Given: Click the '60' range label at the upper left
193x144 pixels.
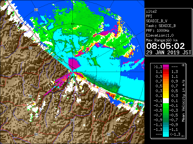Looking at the screenshot, I should pos(36,10).
